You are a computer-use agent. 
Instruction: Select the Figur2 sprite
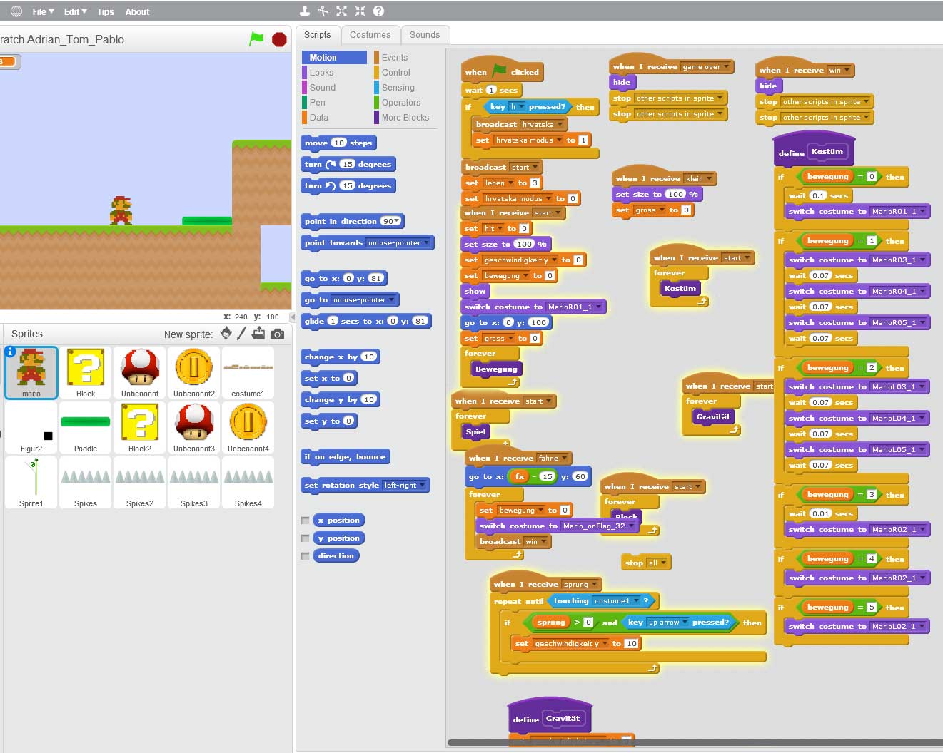click(31, 427)
